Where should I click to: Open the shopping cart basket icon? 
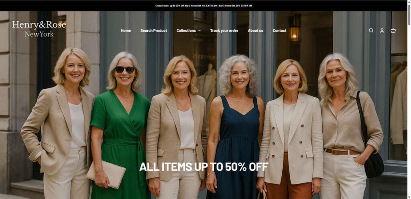393,30
